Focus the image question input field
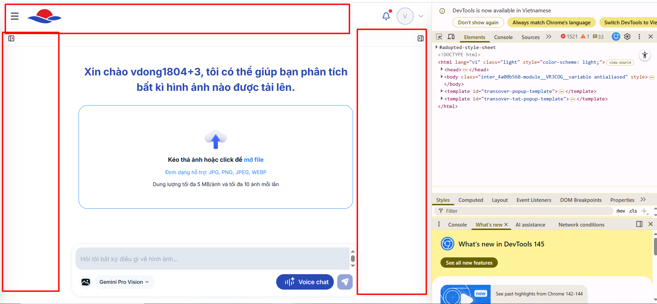This screenshot has width=657, height=304. click(x=212, y=259)
